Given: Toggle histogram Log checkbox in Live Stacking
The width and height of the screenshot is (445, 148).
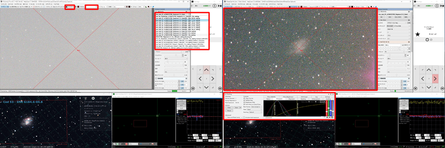Looking at the screenshot, I should (316, 102).
